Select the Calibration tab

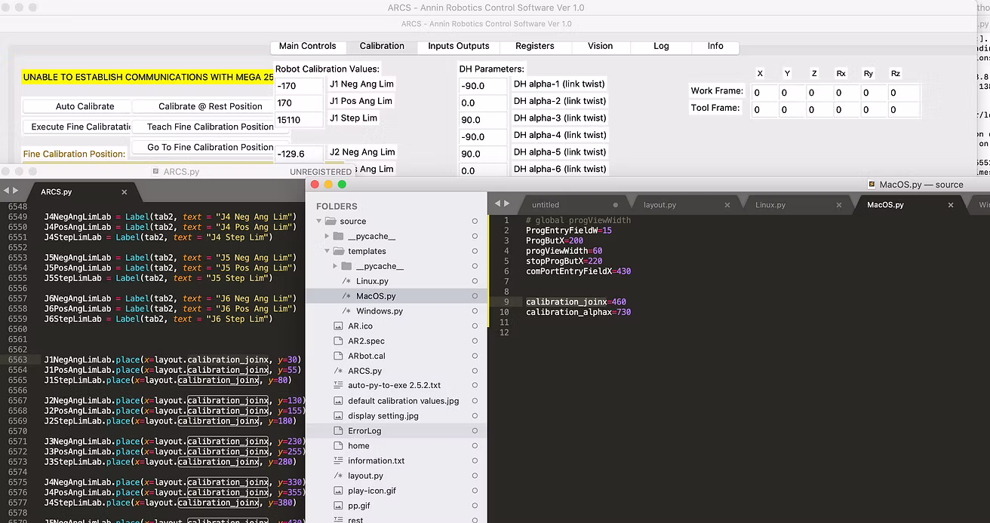[382, 46]
